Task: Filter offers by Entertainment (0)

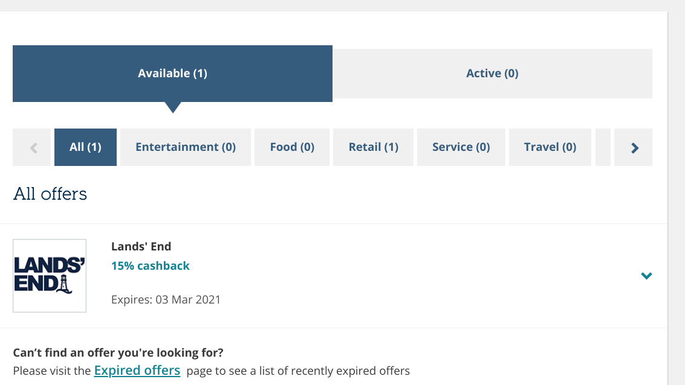Action: click(186, 147)
